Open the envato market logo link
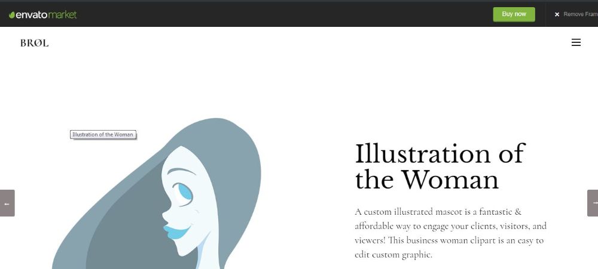 [x=42, y=15]
